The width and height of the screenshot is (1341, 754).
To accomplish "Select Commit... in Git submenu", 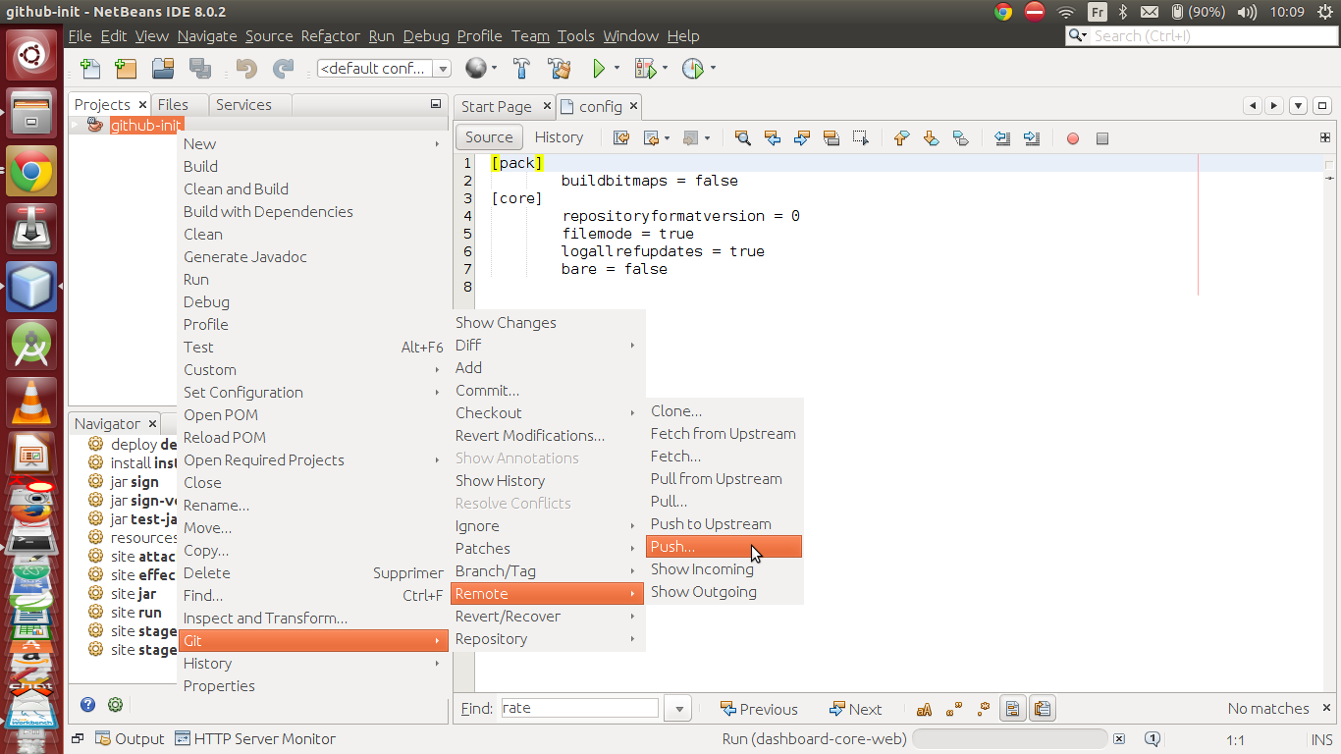I will tap(548, 391).
